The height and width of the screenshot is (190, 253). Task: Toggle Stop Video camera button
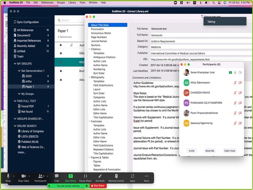23,176
